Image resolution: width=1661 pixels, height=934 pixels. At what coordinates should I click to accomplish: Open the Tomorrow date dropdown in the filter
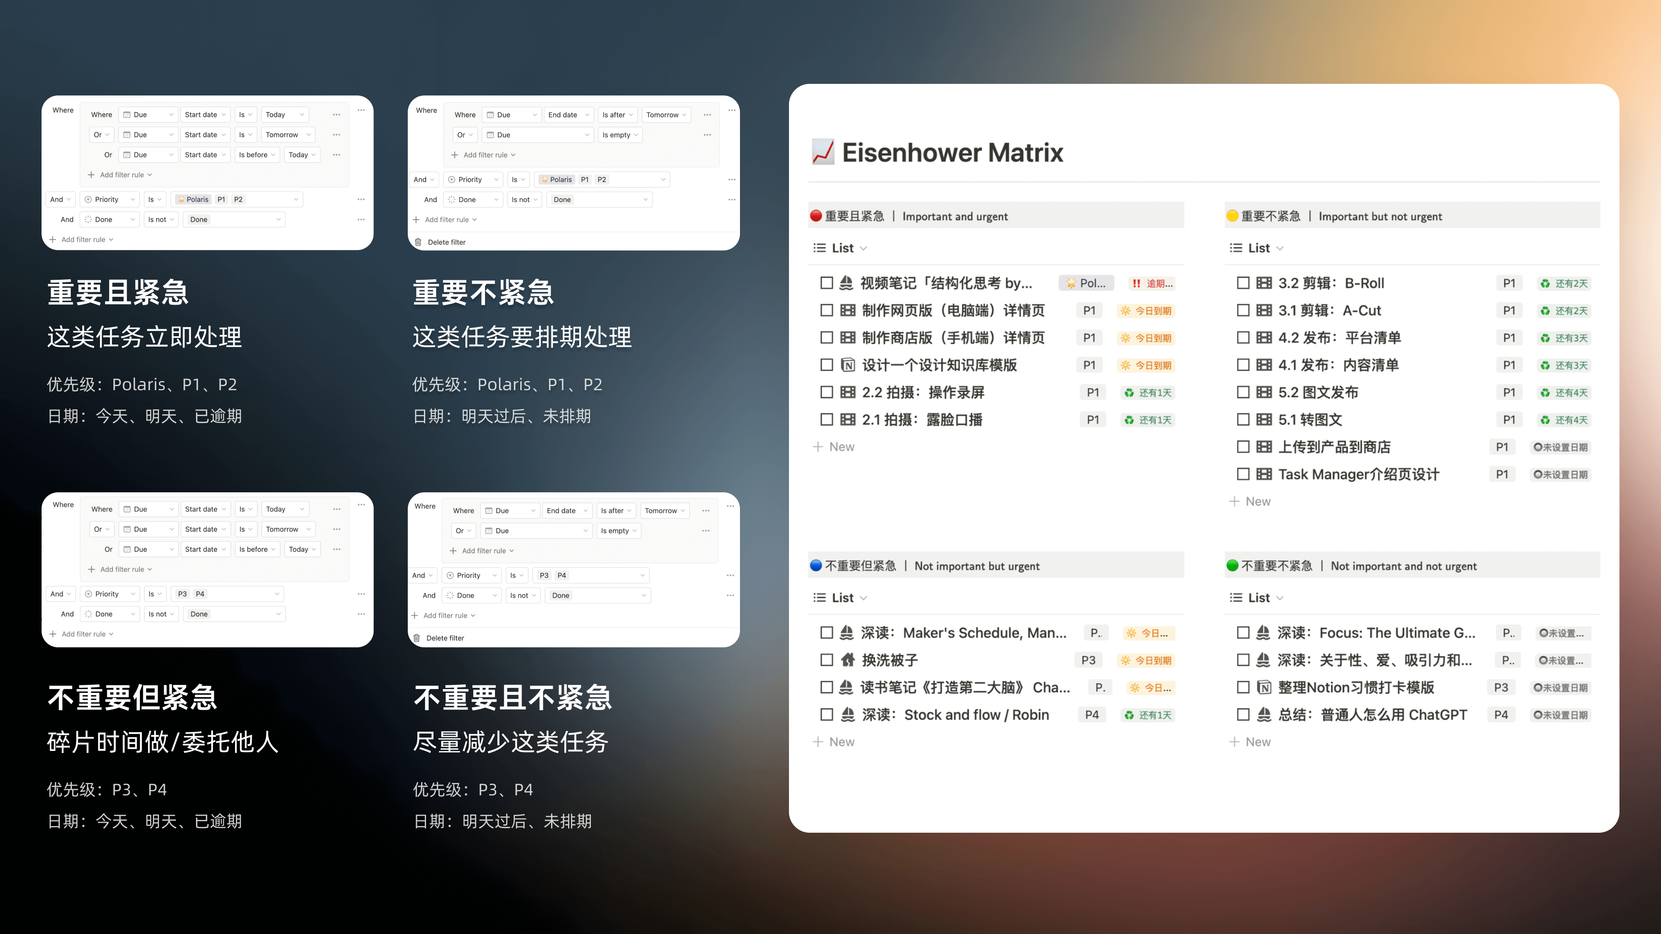288,135
